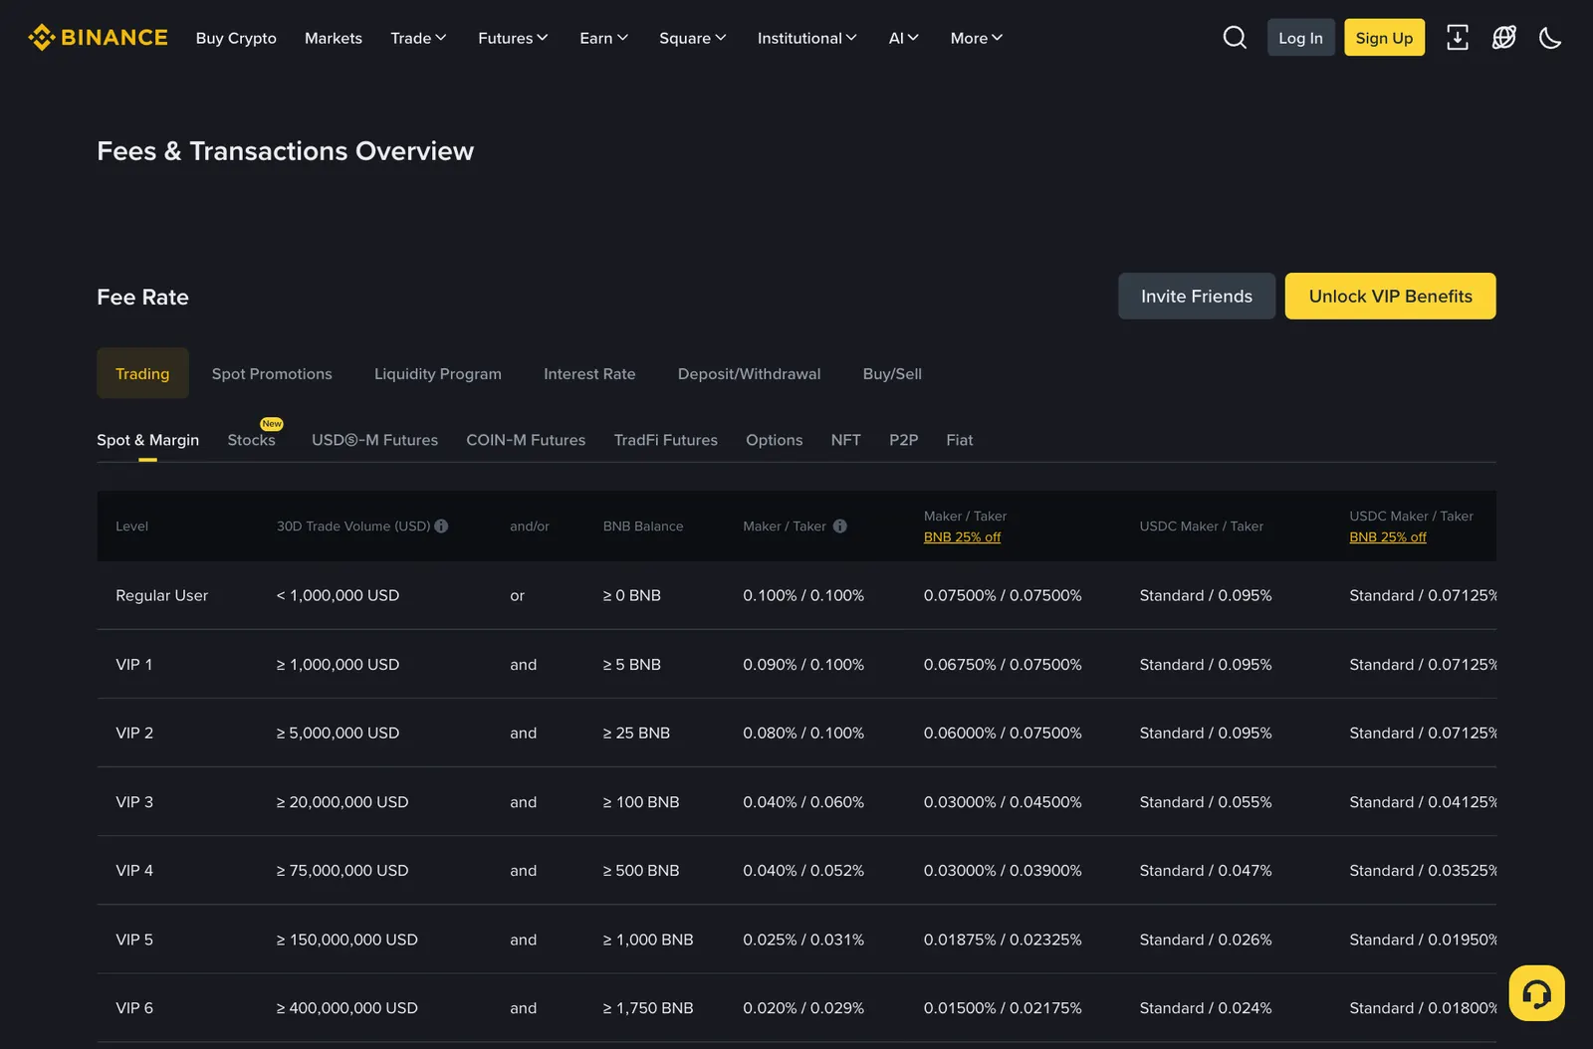Switch to Interest Rate tab

pyautogui.click(x=589, y=373)
